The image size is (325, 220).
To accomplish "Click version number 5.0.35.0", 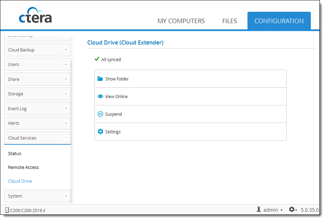I will 310,210.
